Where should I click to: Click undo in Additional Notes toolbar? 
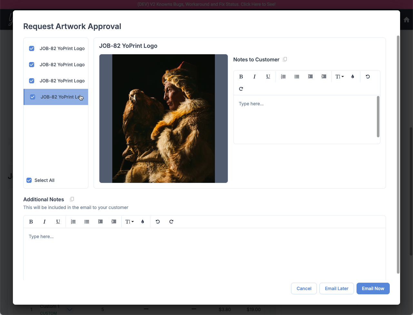click(x=158, y=222)
